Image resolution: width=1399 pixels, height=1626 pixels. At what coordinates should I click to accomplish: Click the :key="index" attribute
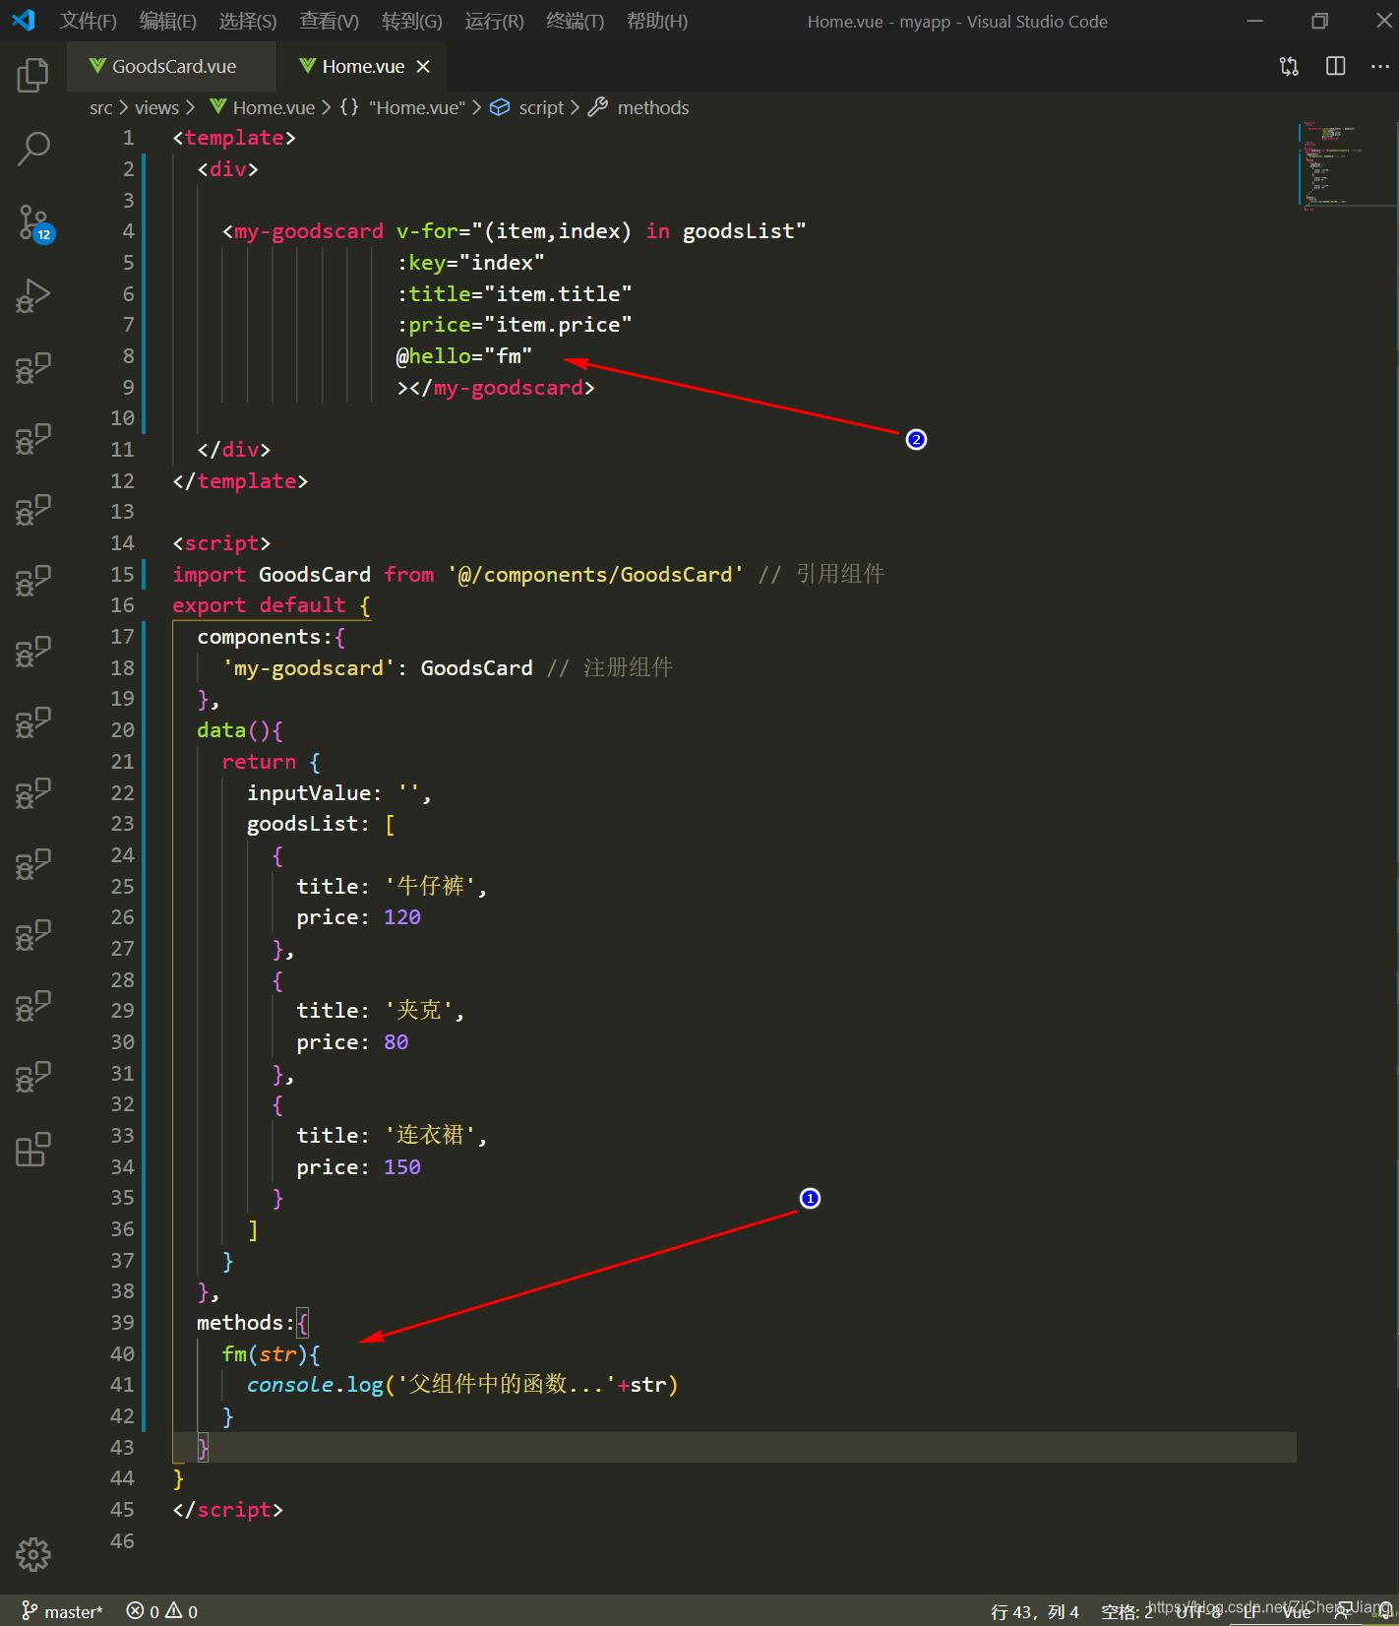[x=470, y=262]
